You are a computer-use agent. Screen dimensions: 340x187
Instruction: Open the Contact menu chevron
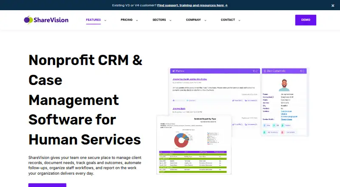click(239, 20)
